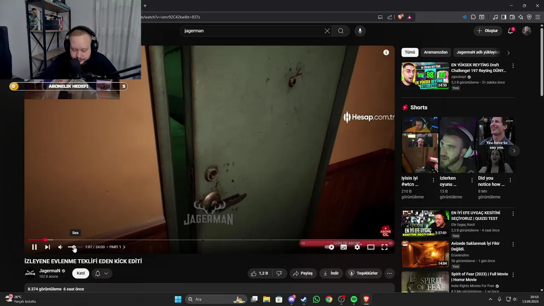The height and width of the screenshot is (306, 544).
Task: Adjust the video volume slider
Action: coord(75,247)
